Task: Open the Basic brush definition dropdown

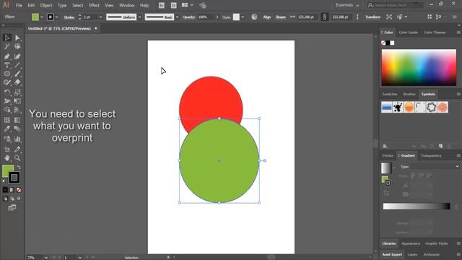Action: click(177, 17)
